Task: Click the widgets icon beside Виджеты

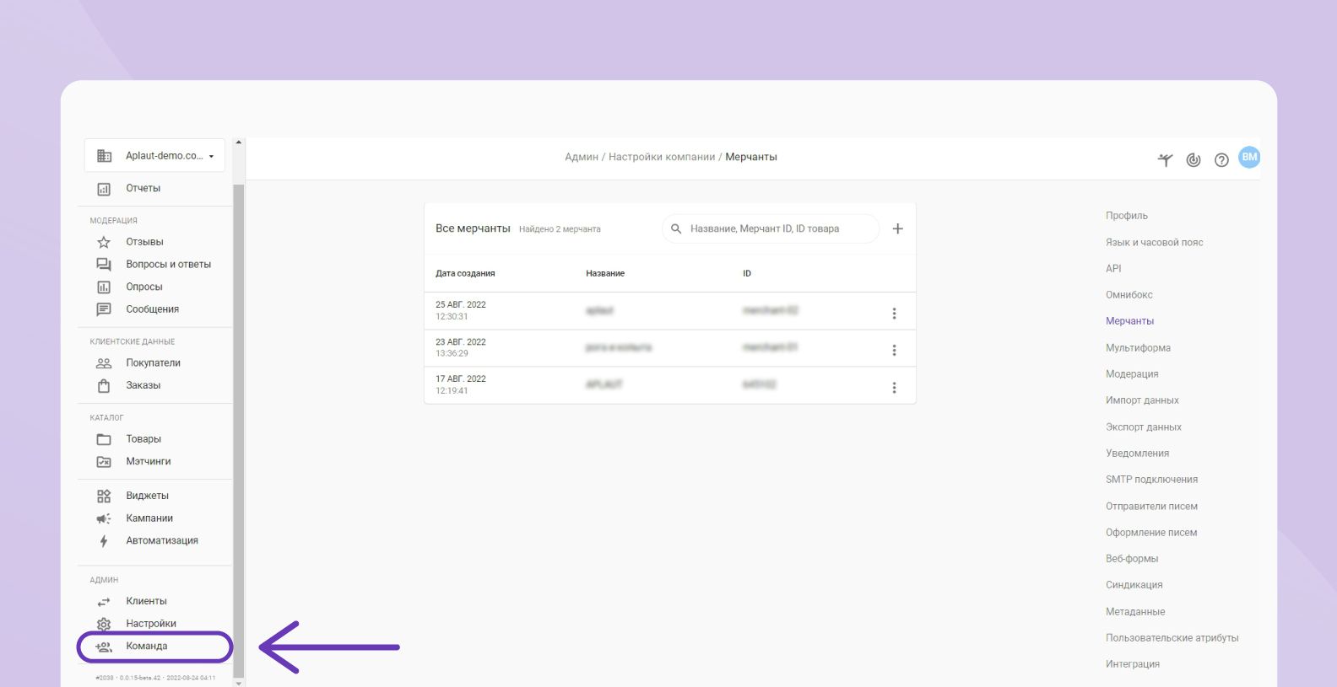Action: 104,496
